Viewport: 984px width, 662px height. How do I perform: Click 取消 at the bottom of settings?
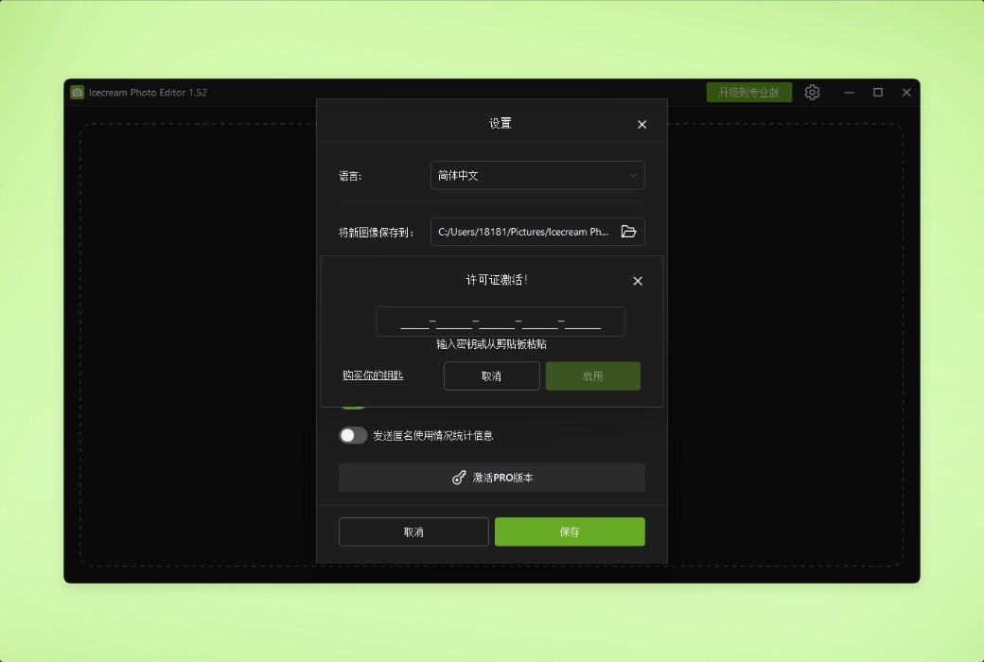pyautogui.click(x=413, y=531)
